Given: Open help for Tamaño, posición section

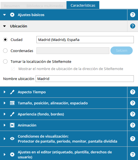Looking at the screenshot, I should pyautogui.click(x=132, y=103).
